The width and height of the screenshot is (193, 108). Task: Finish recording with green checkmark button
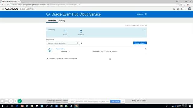tap(20, 101)
